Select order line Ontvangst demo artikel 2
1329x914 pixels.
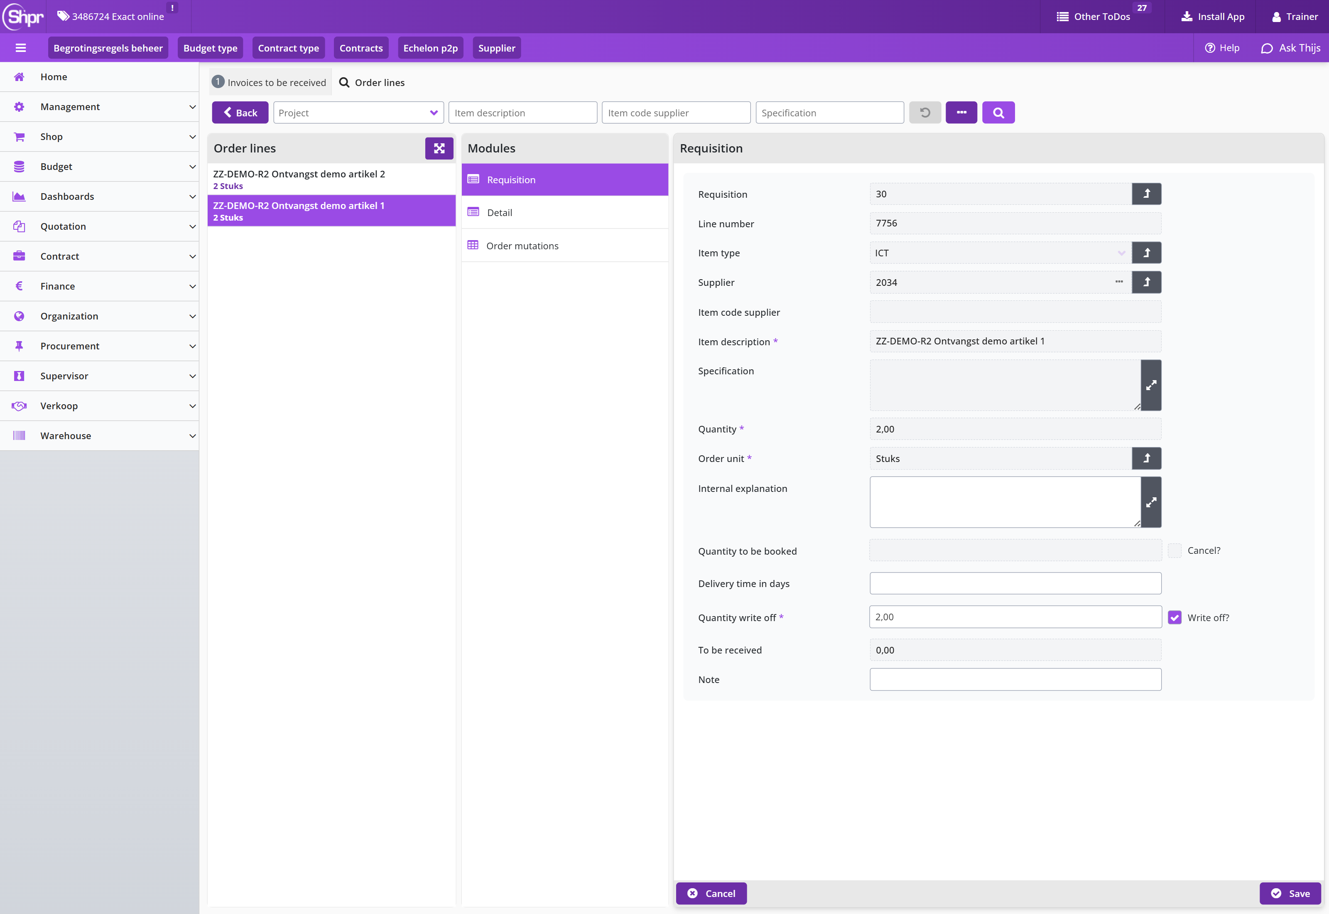pos(331,179)
